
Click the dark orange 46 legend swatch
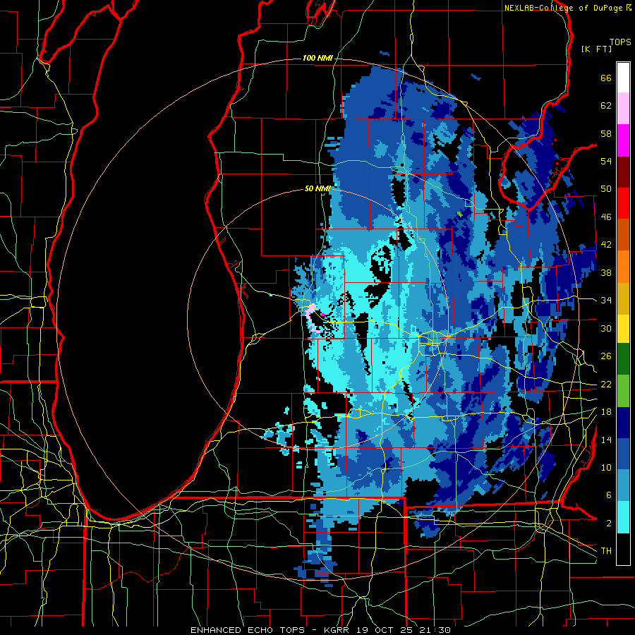click(623, 235)
